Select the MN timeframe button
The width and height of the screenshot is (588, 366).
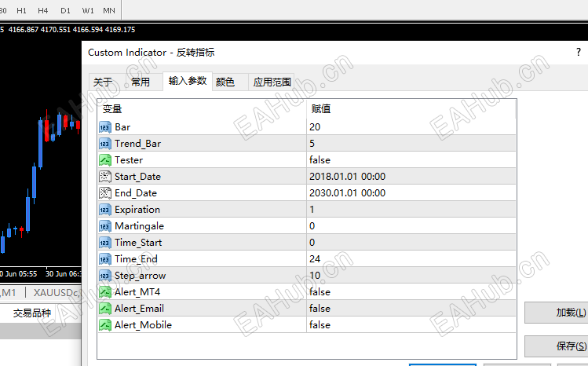(109, 10)
